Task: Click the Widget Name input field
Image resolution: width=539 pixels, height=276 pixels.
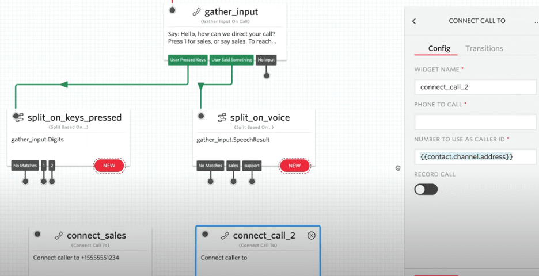Action: [x=475, y=87]
